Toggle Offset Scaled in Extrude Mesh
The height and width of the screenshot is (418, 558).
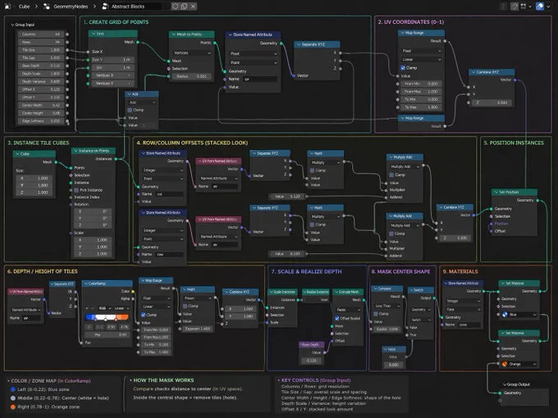tap(337, 318)
